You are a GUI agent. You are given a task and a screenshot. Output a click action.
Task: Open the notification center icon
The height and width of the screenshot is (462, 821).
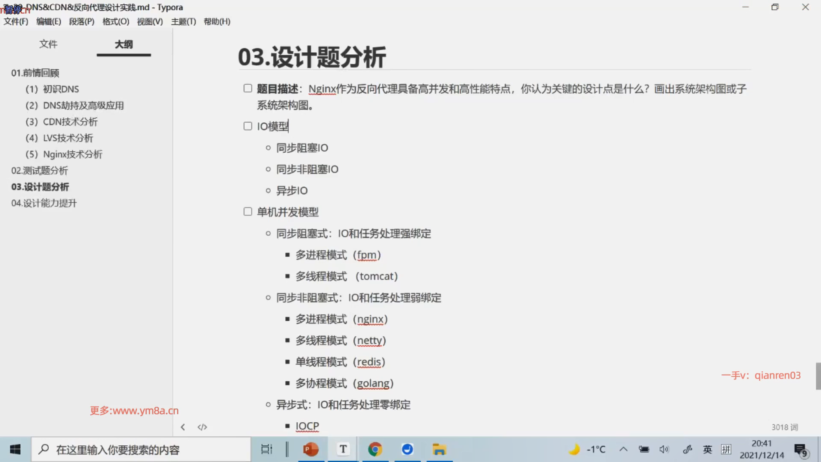(800, 450)
